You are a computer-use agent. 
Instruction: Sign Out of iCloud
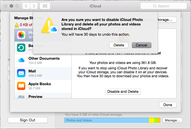click(x=28, y=120)
